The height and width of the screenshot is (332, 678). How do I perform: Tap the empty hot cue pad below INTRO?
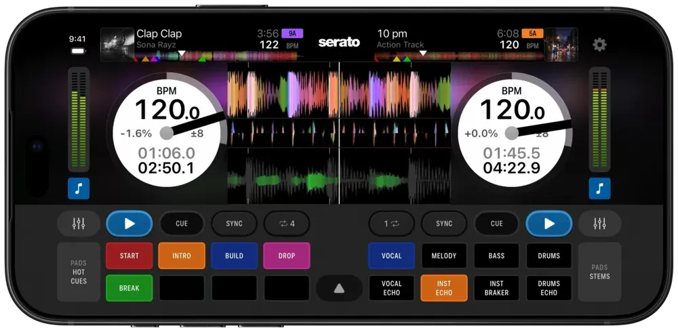(182, 288)
